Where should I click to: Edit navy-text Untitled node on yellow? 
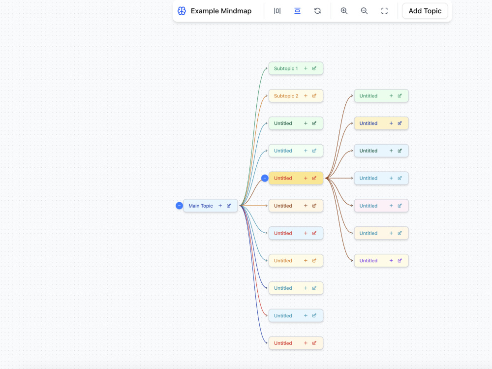tap(400, 123)
